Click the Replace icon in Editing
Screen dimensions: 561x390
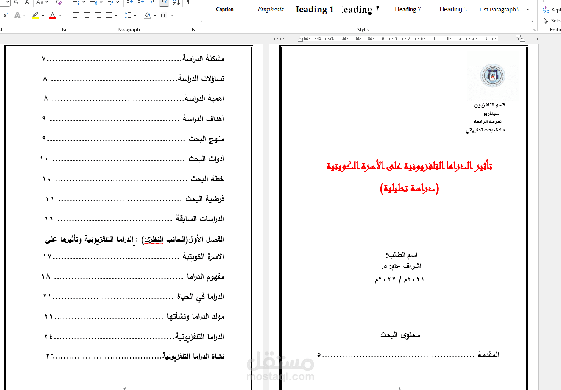pos(546,9)
